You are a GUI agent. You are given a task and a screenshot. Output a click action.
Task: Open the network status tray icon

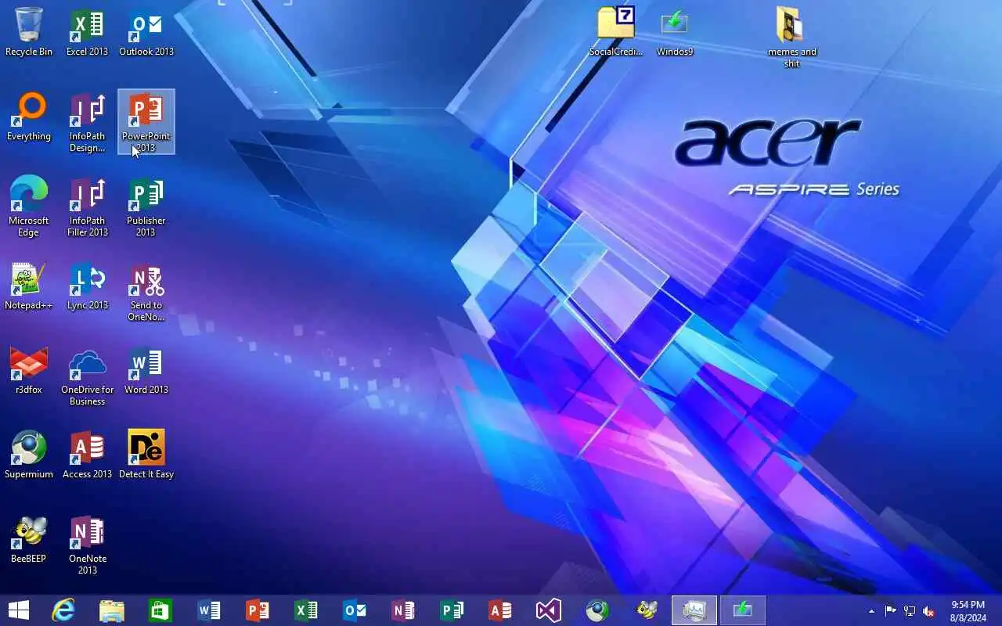click(x=910, y=611)
